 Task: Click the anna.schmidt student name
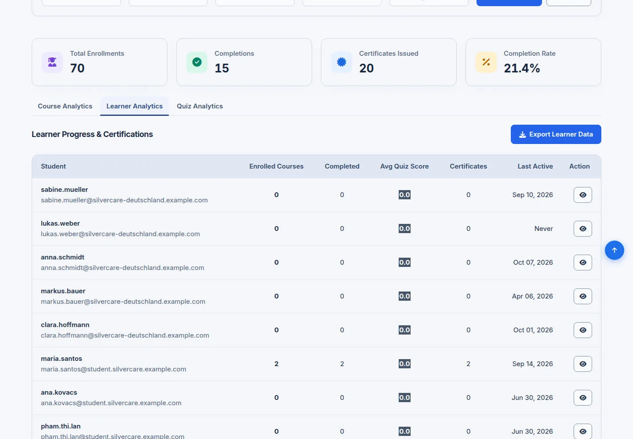tap(62, 257)
